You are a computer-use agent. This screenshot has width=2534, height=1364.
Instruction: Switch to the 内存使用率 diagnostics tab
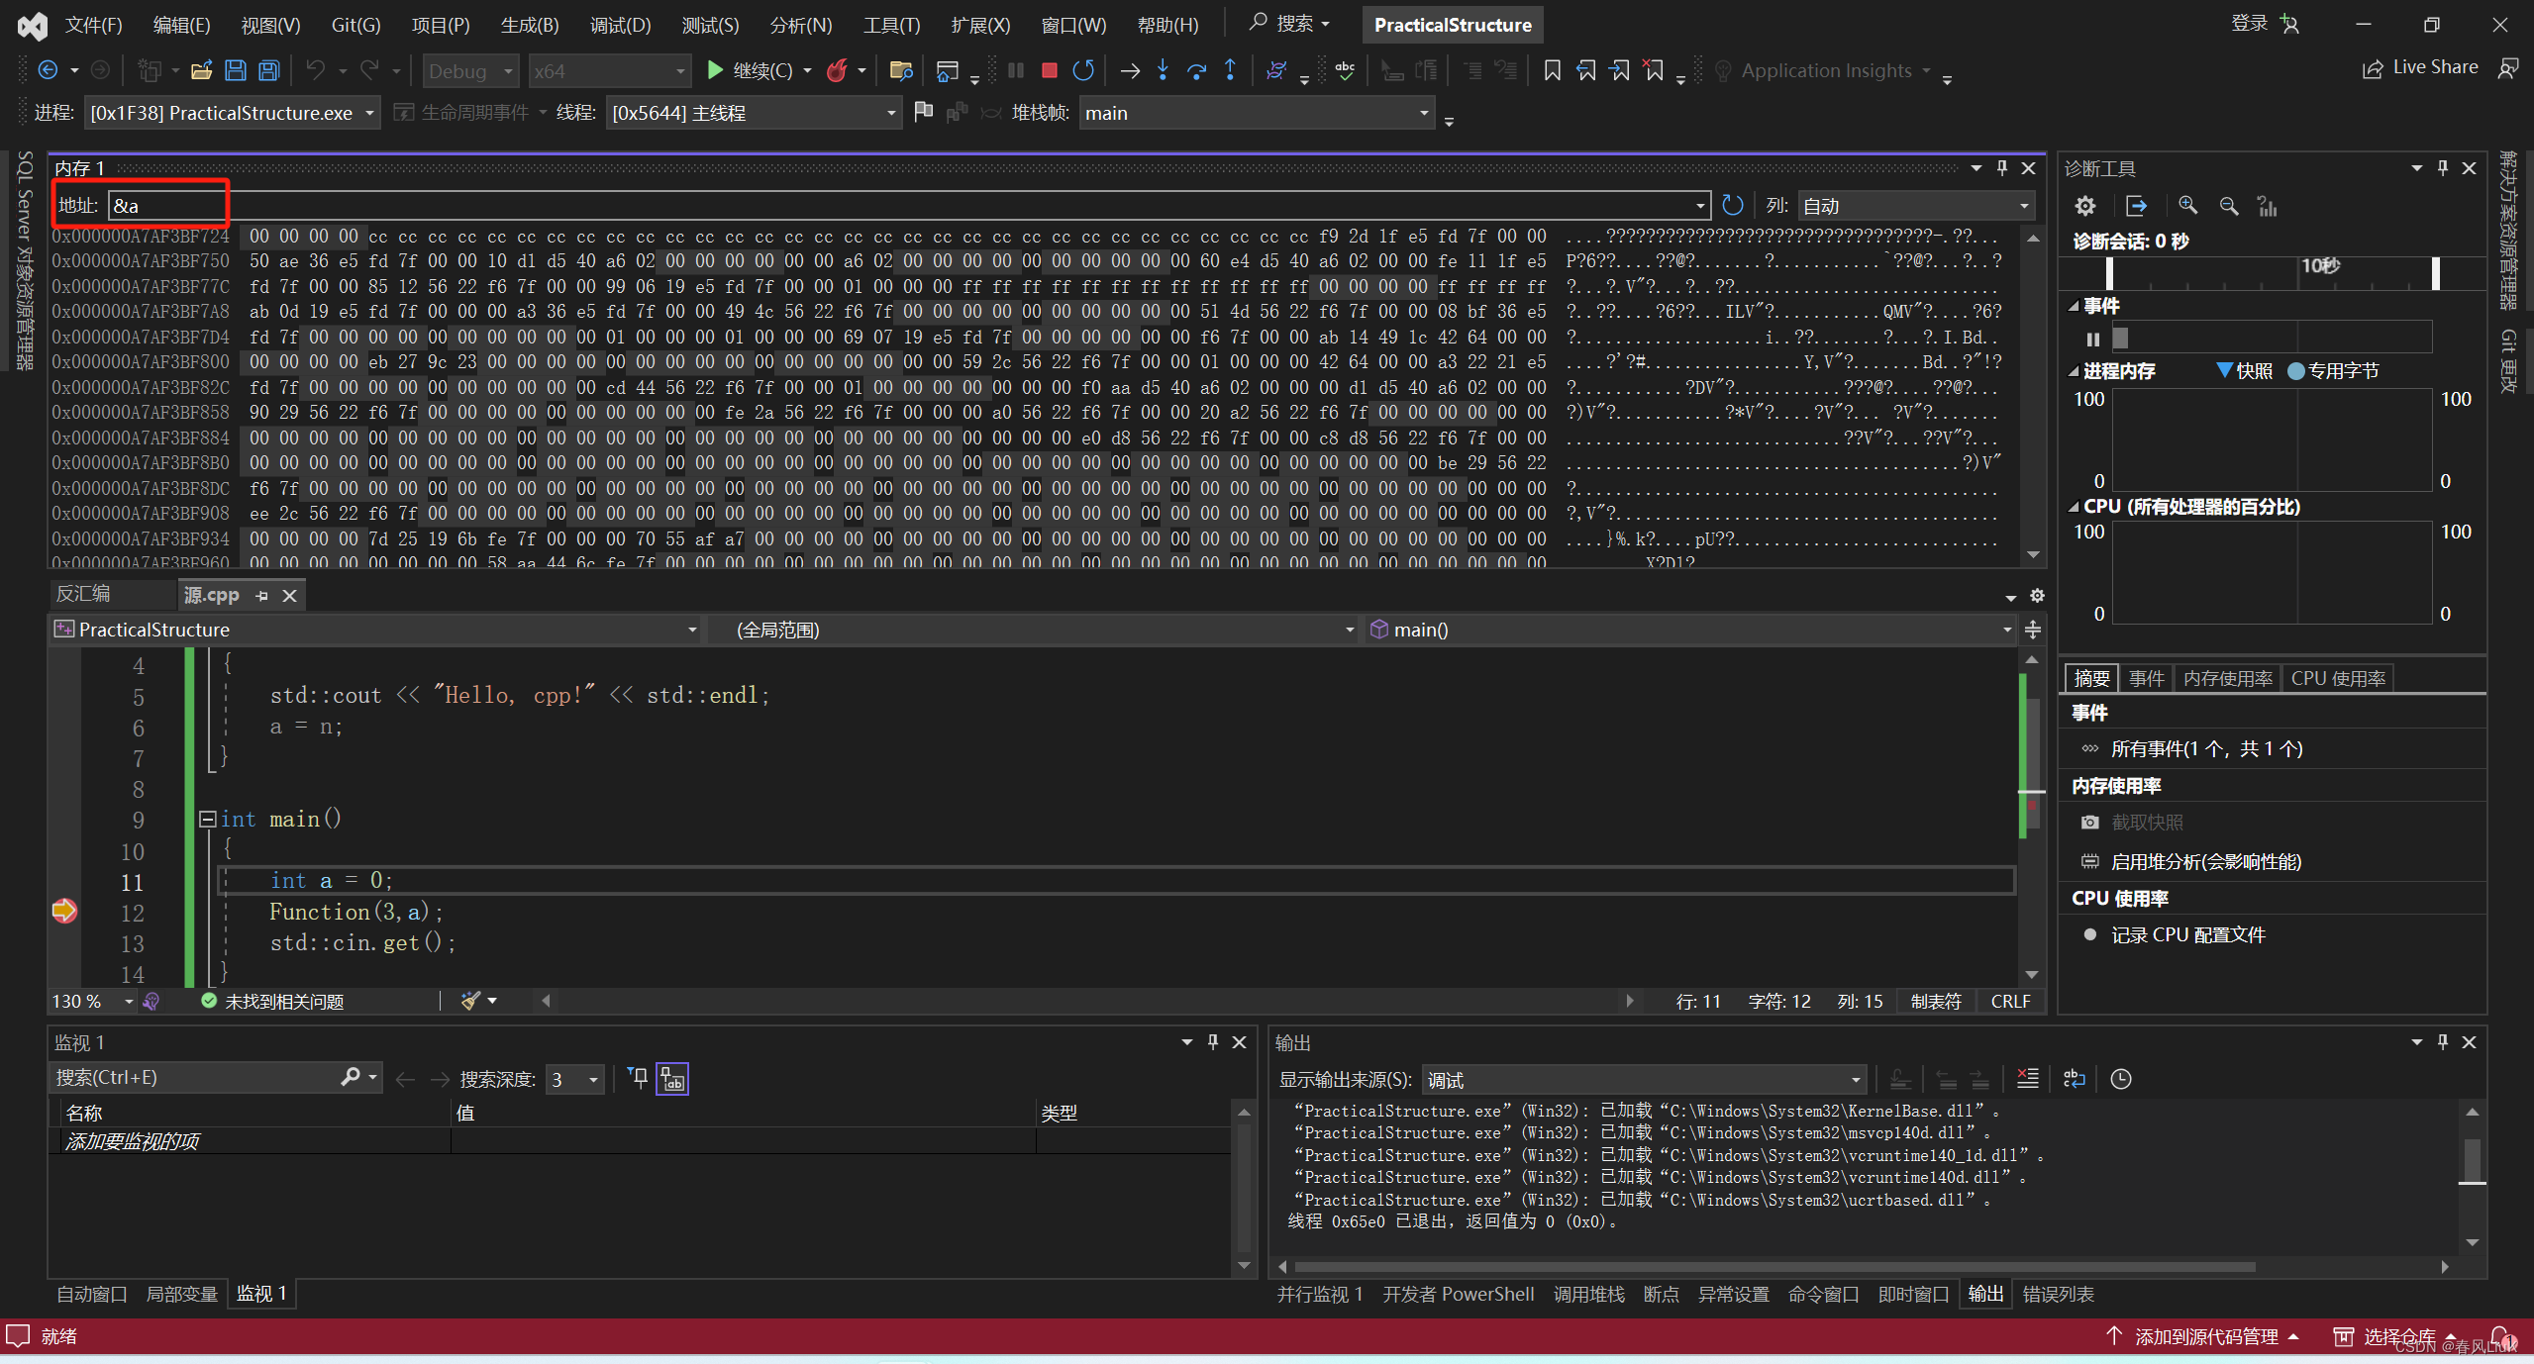pyautogui.click(x=2228, y=678)
